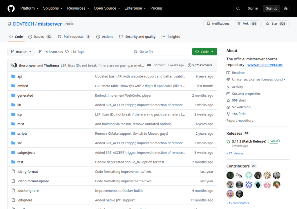
Task: Click the fork icon beside 156 forks
Action: [x=228, y=114]
